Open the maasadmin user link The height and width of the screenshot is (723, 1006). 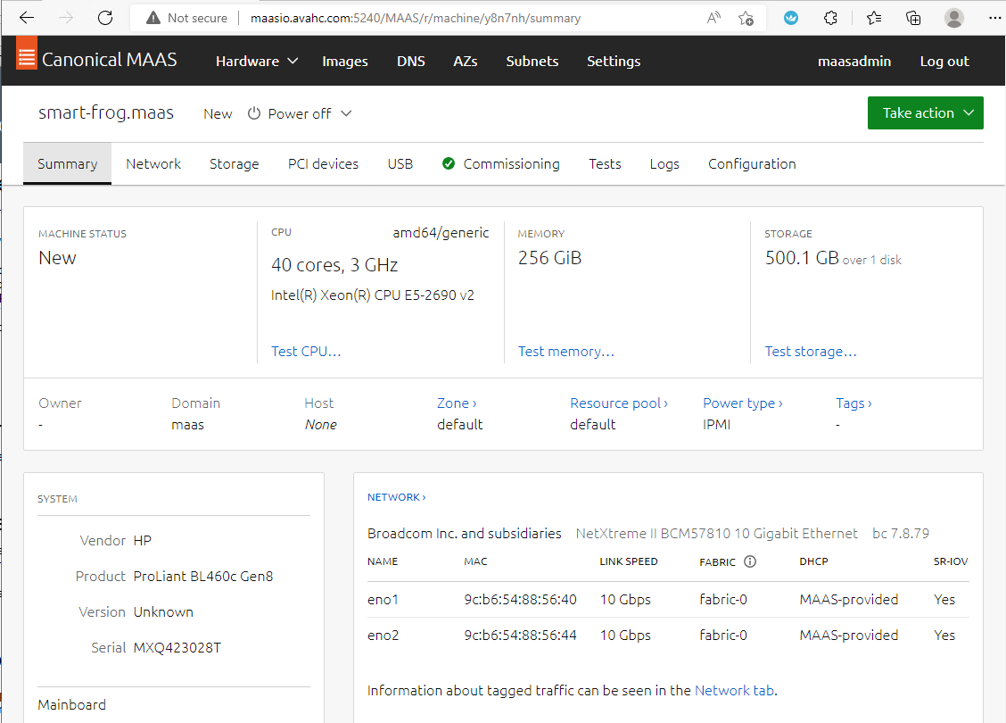(854, 61)
